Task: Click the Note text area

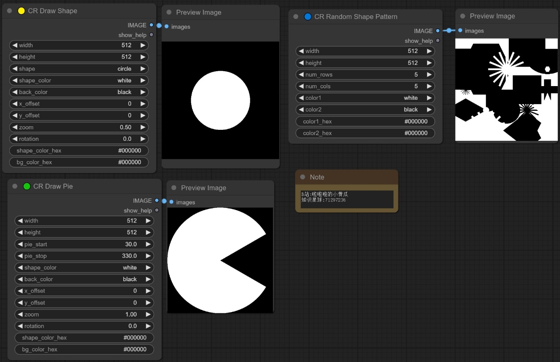Action: tap(347, 199)
